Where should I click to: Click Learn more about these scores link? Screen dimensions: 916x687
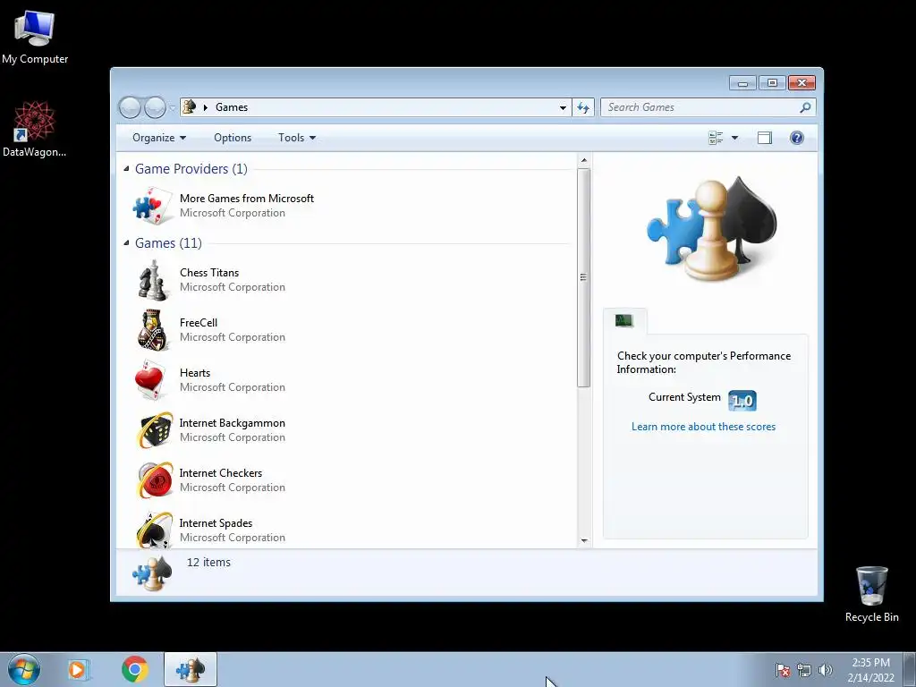pos(703,427)
